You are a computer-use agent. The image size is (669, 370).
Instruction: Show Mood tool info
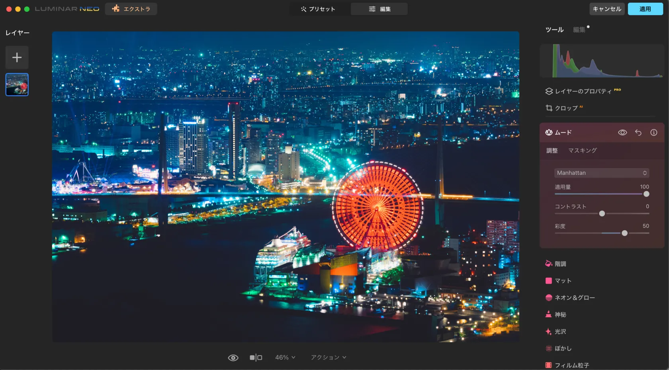tap(653, 133)
